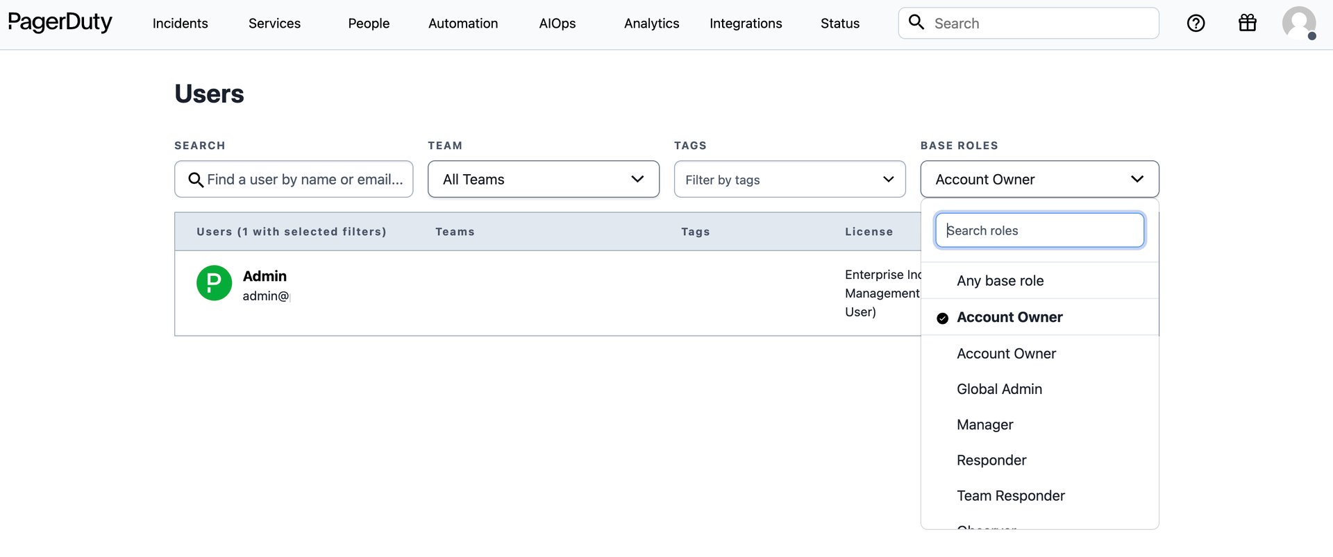Screen dimensions: 1333x557
Task: Open the user profile avatar menu
Action: pyautogui.click(x=1298, y=24)
